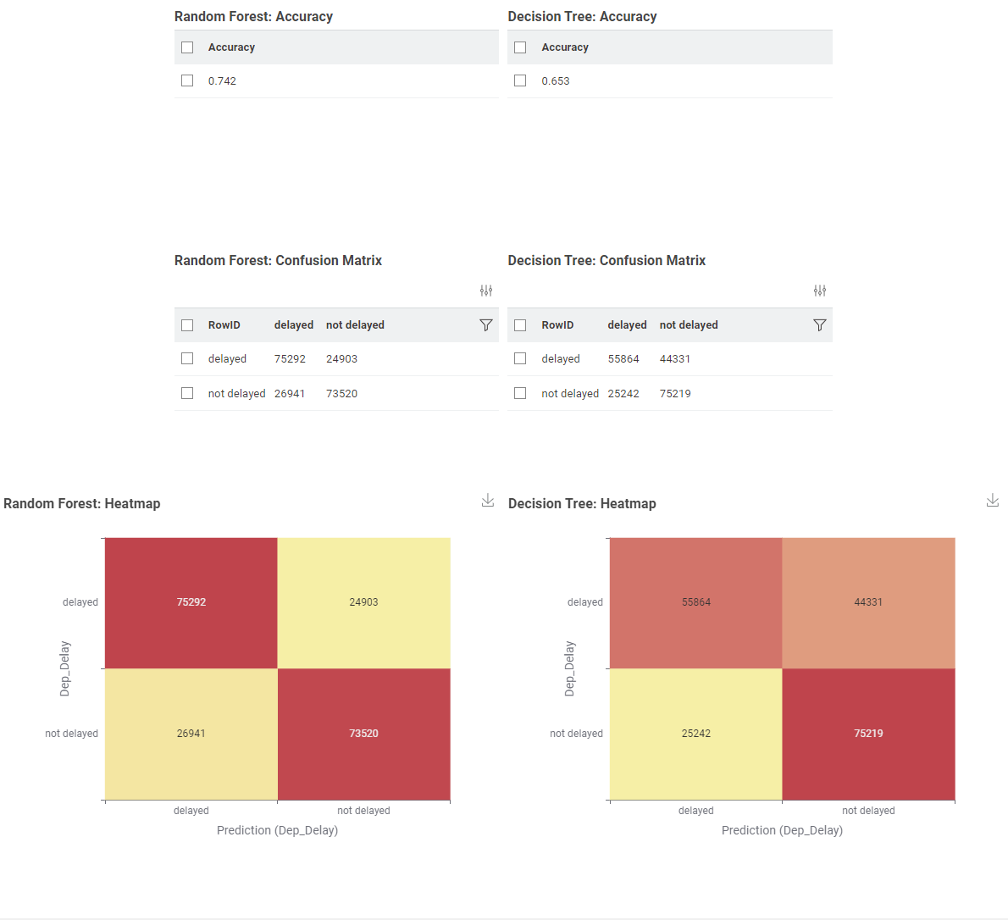The image size is (1008, 920).
Task: Click the 26941 Random Forest heatmap cell
Action: 191,734
